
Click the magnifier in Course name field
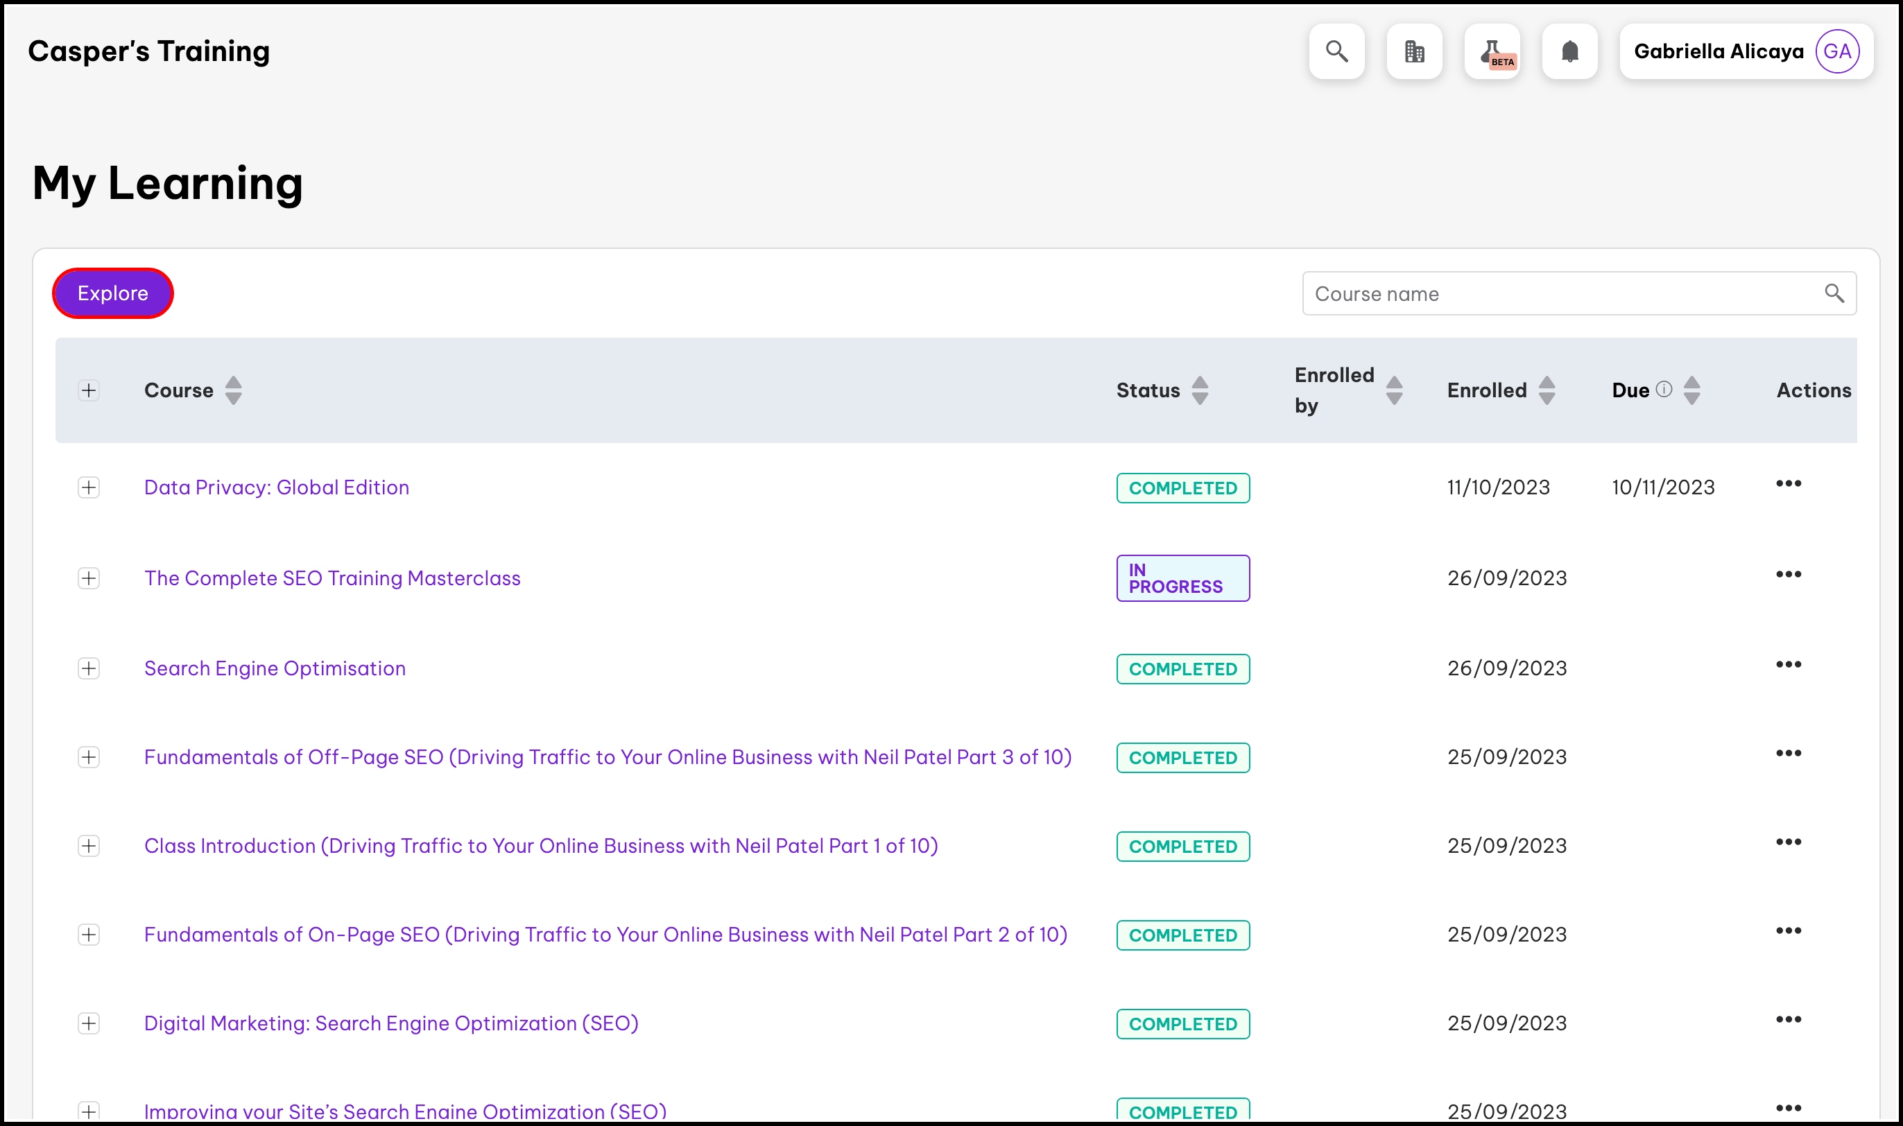click(1834, 293)
